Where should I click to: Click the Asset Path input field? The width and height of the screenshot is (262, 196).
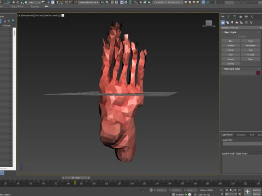point(242,144)
